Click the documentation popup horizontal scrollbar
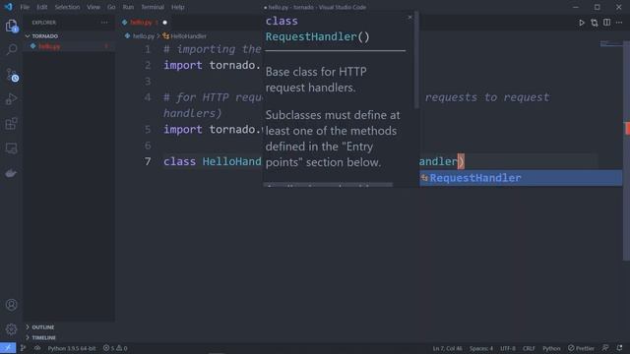630x354 pixels. [x=328, y=185]
